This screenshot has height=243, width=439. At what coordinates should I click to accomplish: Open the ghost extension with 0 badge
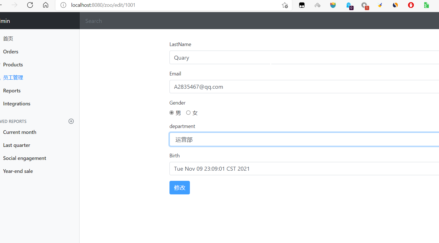click(349, 5)
